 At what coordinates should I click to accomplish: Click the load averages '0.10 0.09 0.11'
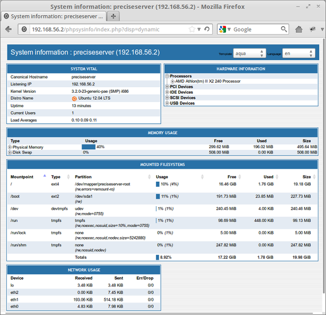point(84,120)
